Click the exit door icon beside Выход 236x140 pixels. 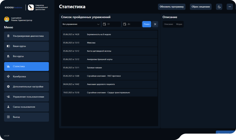[x=8, y=117]
